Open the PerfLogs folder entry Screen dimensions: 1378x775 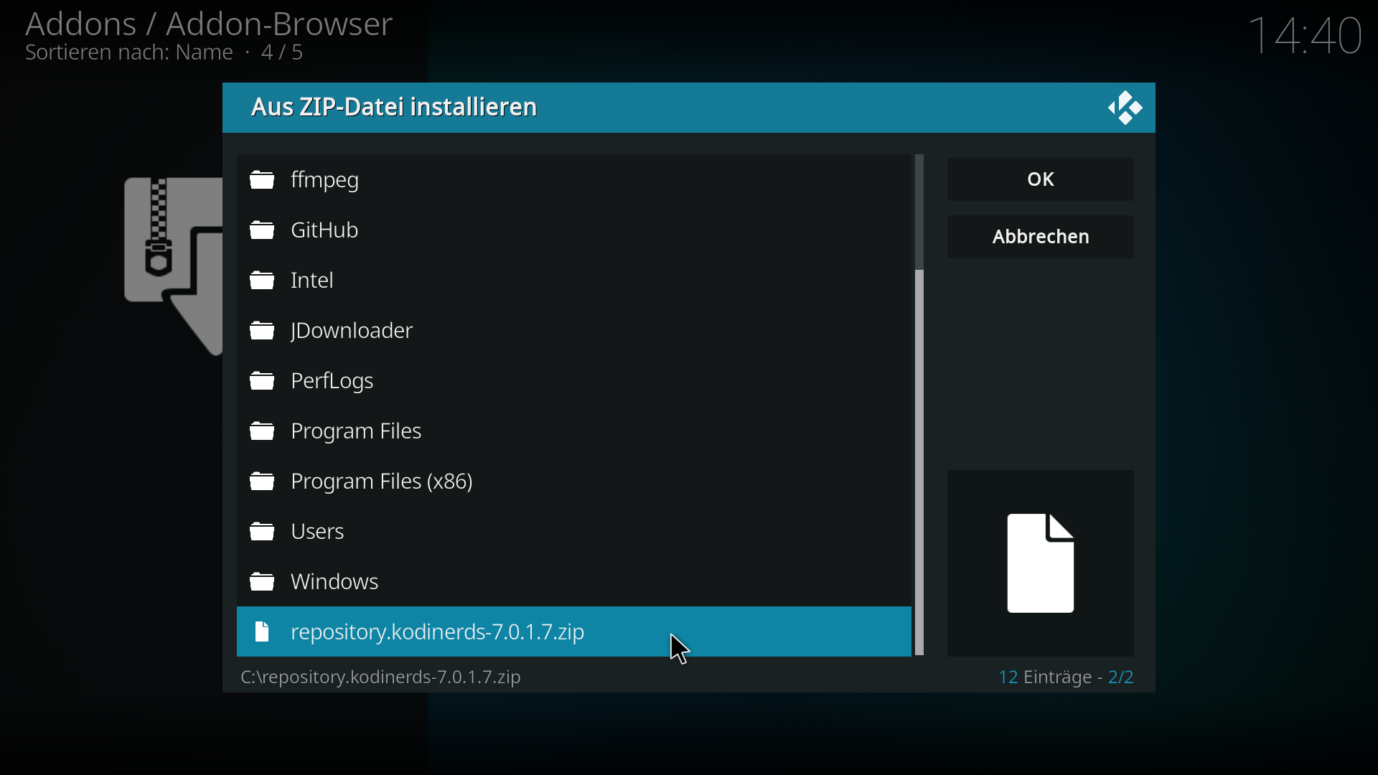tap(574, 381)
